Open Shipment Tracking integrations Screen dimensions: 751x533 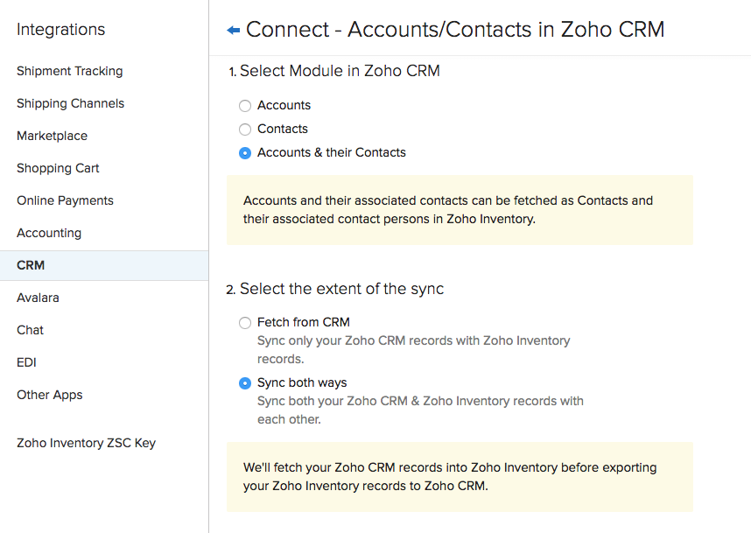pos(69,71)
